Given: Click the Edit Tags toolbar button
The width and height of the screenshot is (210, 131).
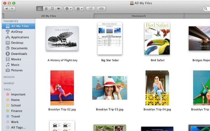Looking at the screenshot, I should click(x=101, y=9).
